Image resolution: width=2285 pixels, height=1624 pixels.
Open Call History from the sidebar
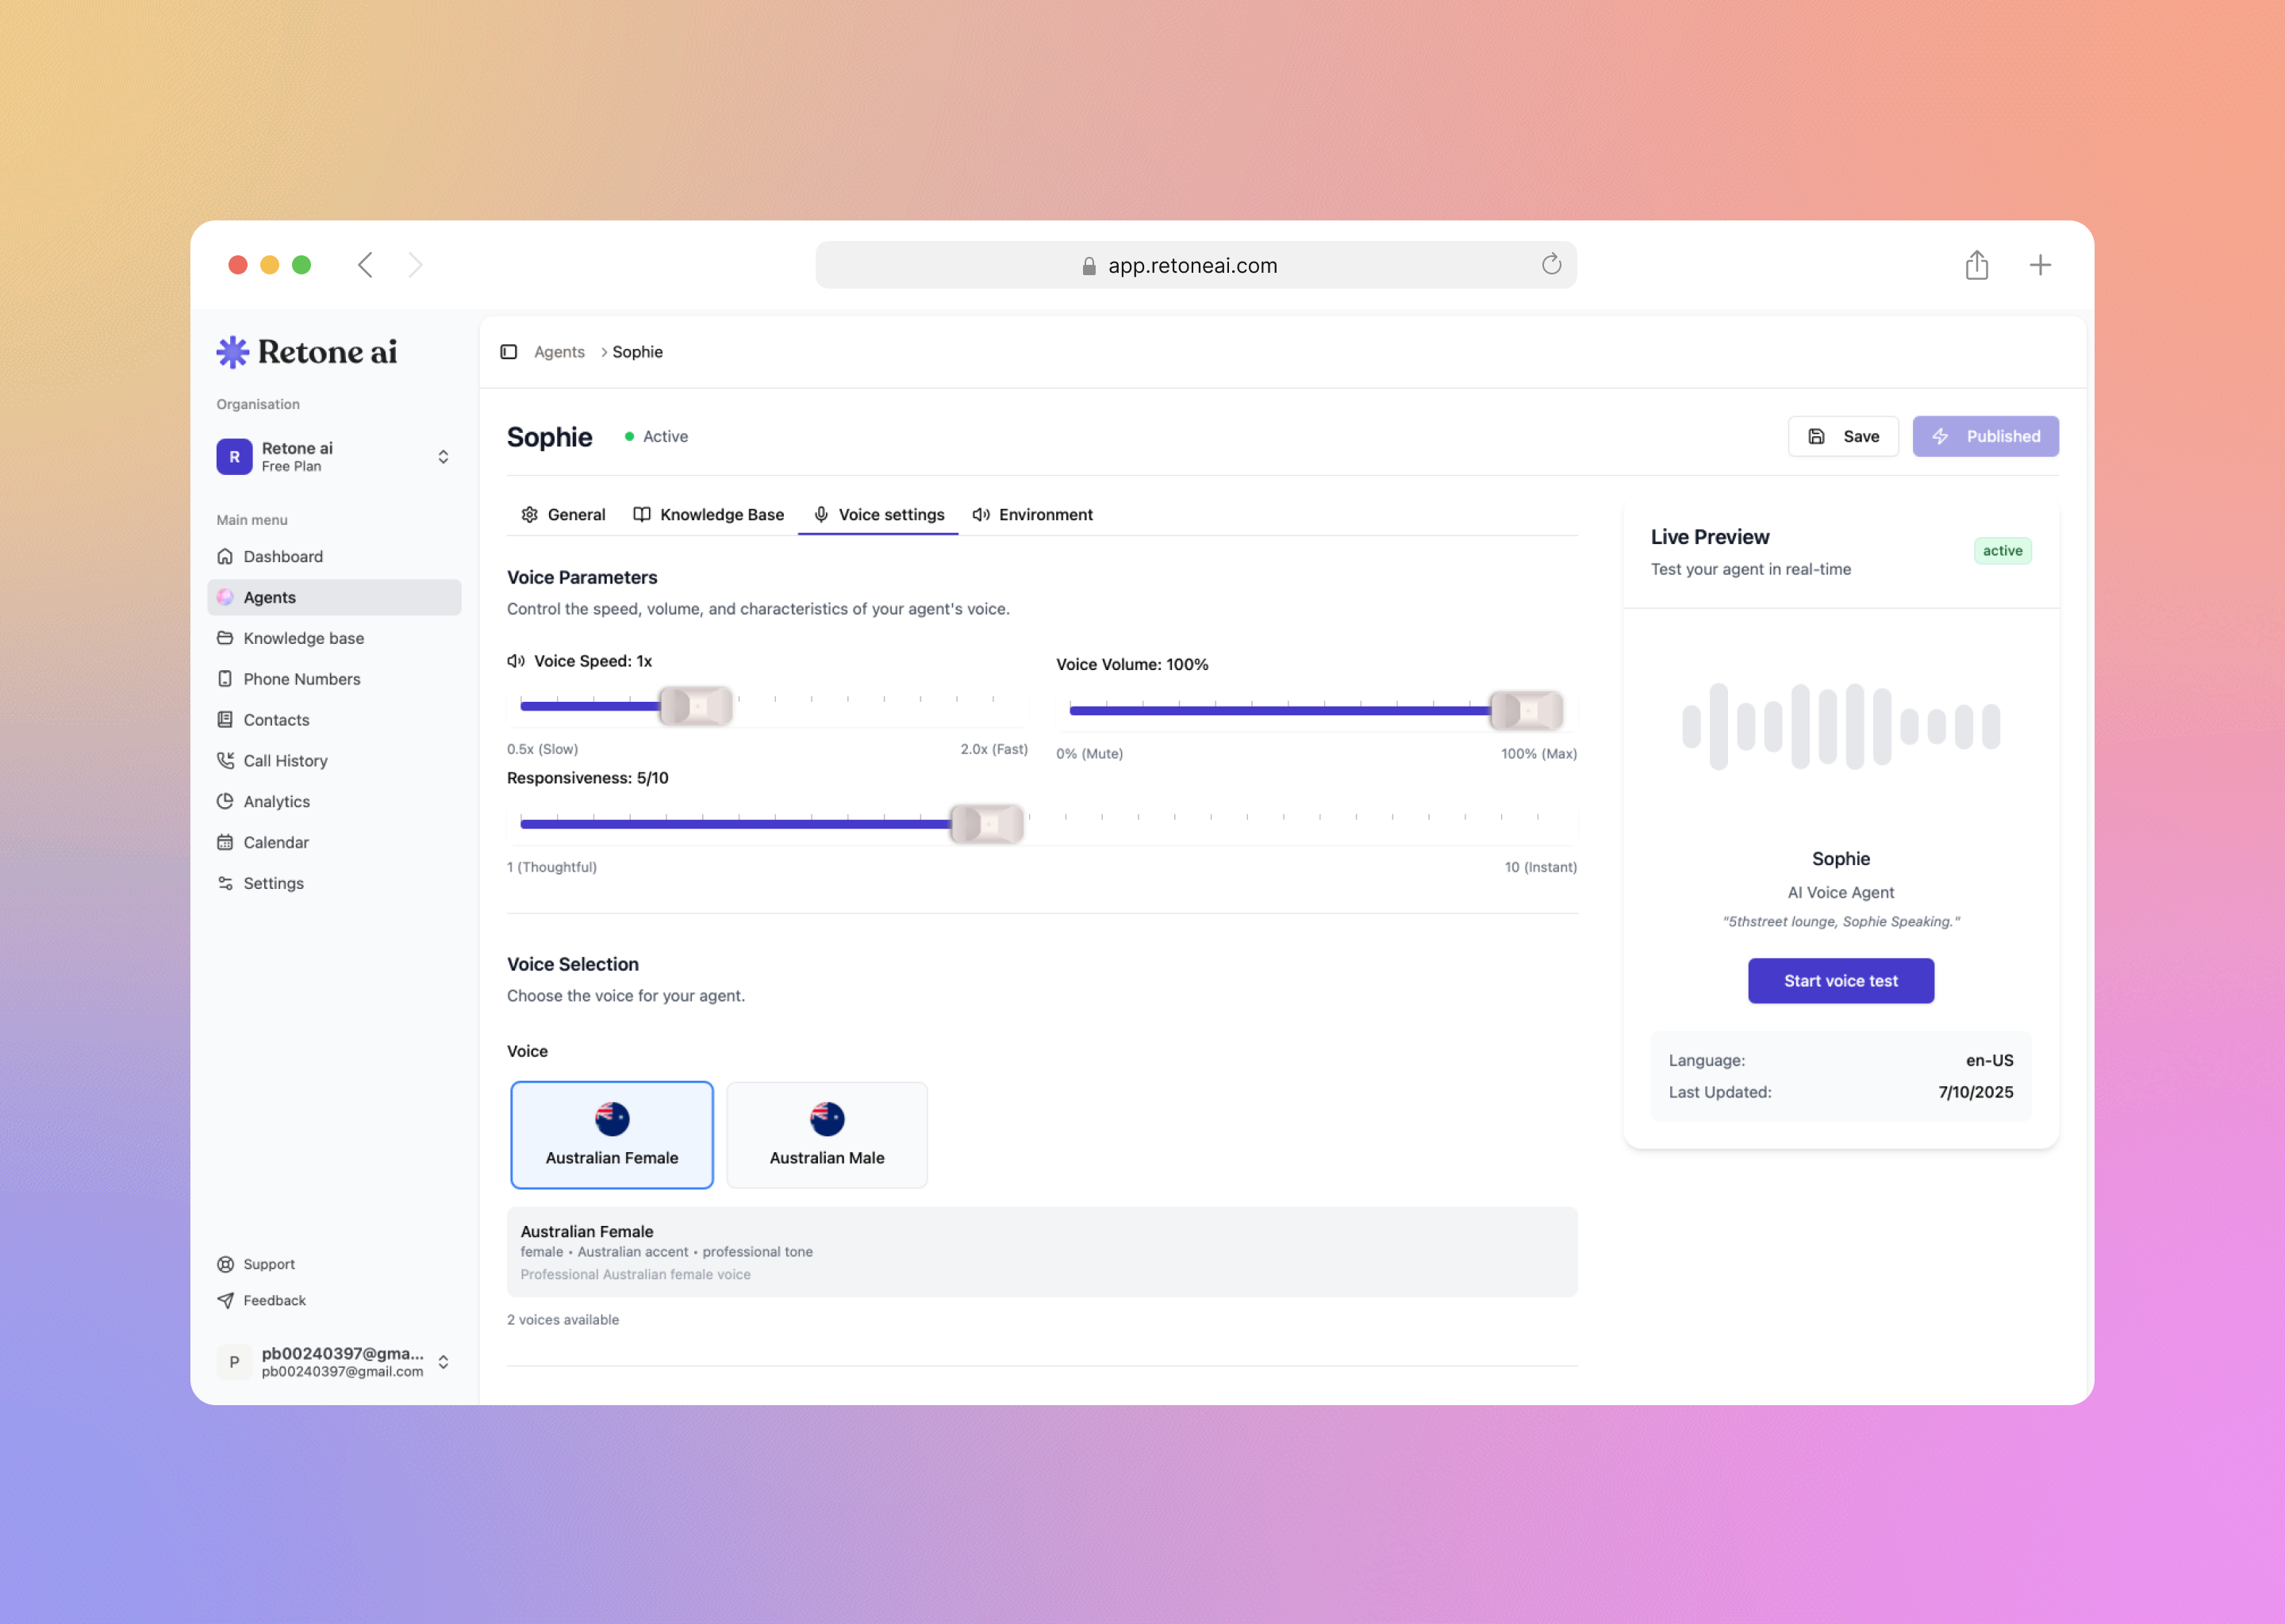click(x=285, y=761)
